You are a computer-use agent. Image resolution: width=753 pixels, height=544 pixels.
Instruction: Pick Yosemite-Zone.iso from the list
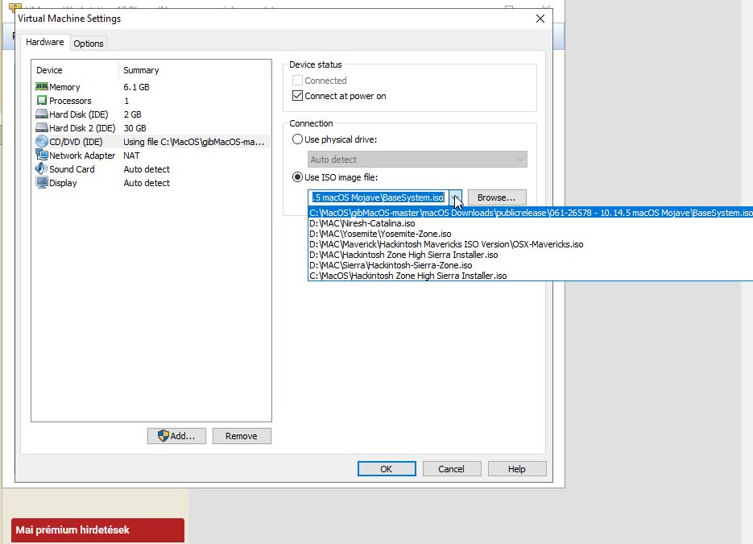(531, 234)
